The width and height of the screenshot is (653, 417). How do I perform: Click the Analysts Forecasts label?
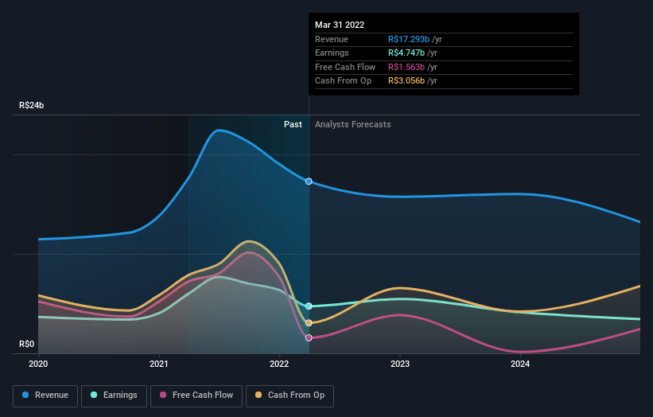tap(352, 125)
